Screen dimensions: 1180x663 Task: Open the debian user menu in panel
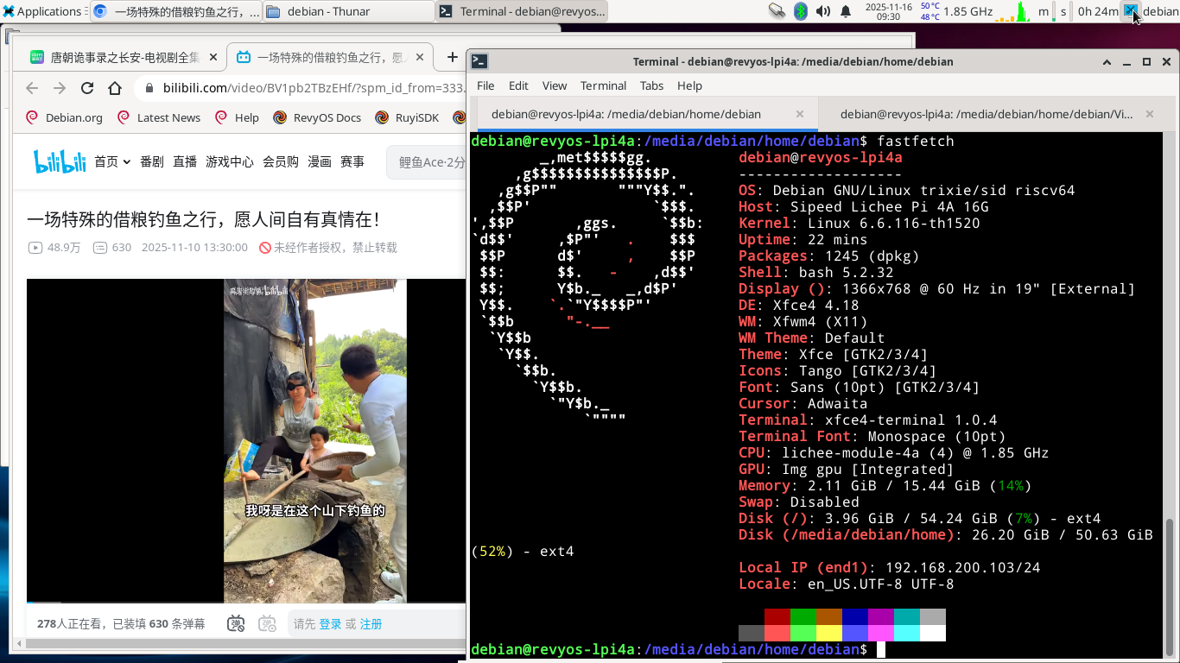click(x=1159, y=11)
